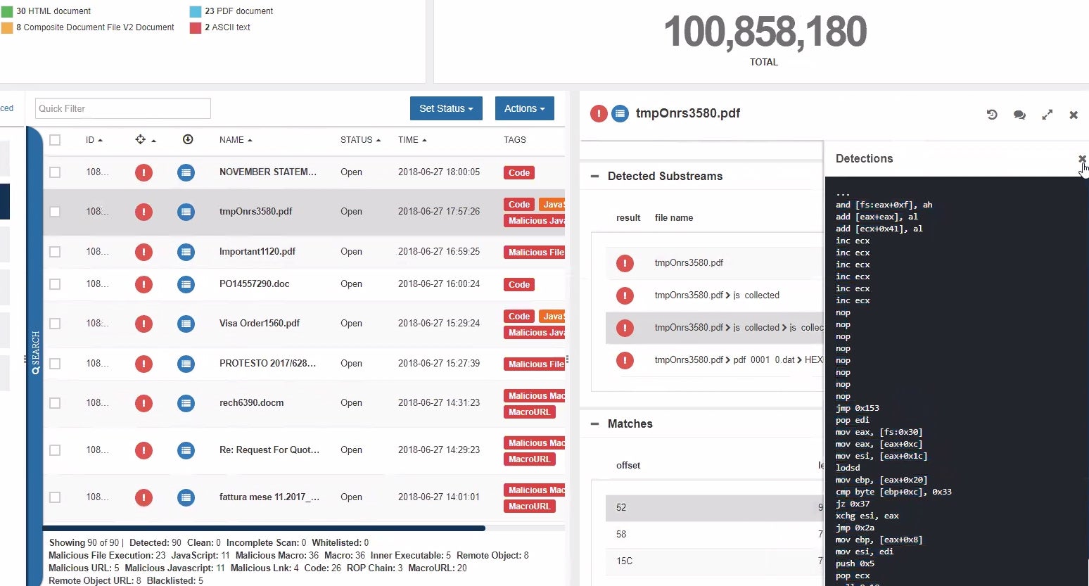
Task: Click blue PDF document legend swatch
Action: coord(196,11)
